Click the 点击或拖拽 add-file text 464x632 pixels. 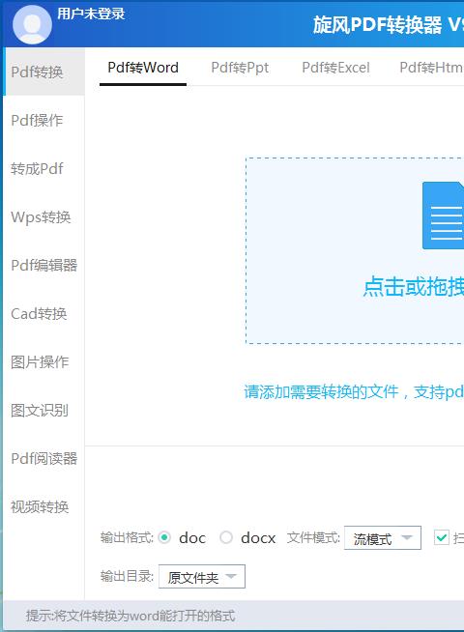(x=413, y=287)
